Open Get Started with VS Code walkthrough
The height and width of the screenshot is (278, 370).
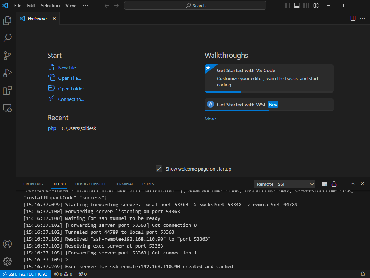[x=269, y=78]
